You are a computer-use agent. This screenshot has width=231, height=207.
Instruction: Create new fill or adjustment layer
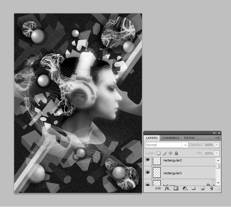coord(185,189)
